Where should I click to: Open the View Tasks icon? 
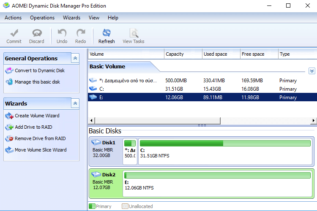[134, 33]
